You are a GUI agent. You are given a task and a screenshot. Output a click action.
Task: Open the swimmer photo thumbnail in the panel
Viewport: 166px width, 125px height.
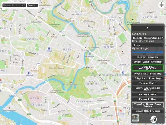135,118
